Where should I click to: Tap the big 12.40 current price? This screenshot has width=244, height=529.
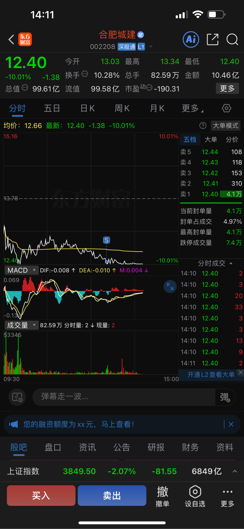pos(26,62)
